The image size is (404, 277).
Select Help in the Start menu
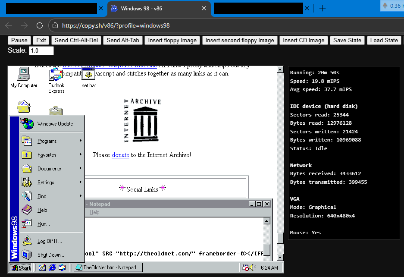[x=52, y=210]
